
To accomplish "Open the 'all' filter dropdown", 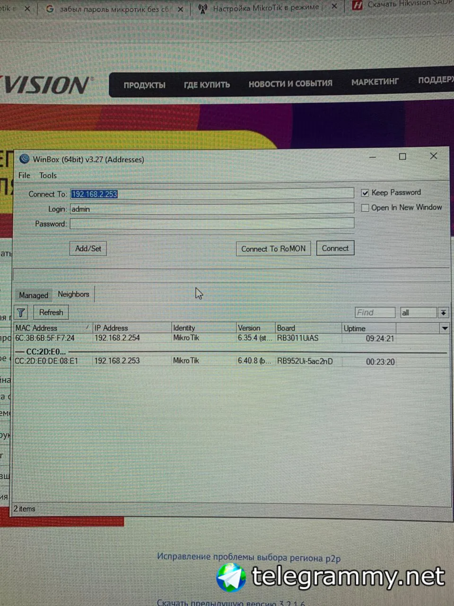I will click(443, 312).
